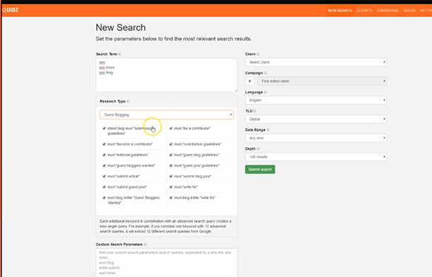Open the Guest Blogging research type dropdown
Viewport: 432px width, 277px height.
(167, 114)
